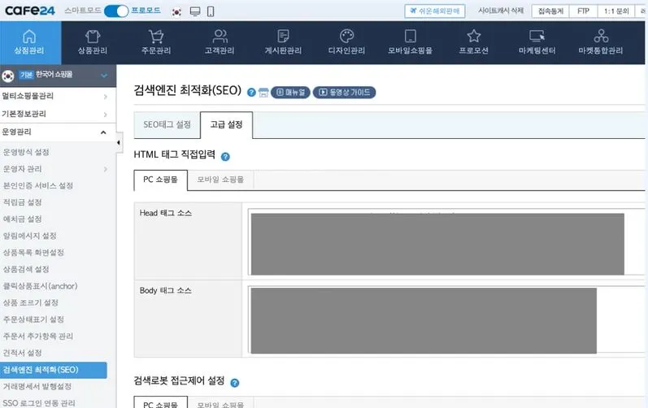The image size is (648, 408).
Task: Open 본인인증 서비스 설정 in sidebar
Action: pyautogui.click(x=38, y=185)
